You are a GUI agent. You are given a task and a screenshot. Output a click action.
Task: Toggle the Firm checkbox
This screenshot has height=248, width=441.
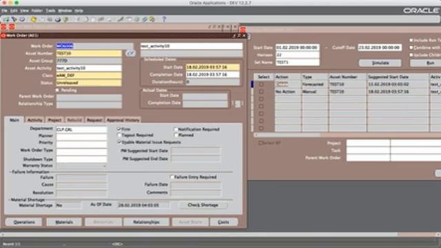[x=119, y=129]
